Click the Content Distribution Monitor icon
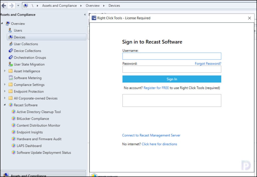 coord(14,125)
